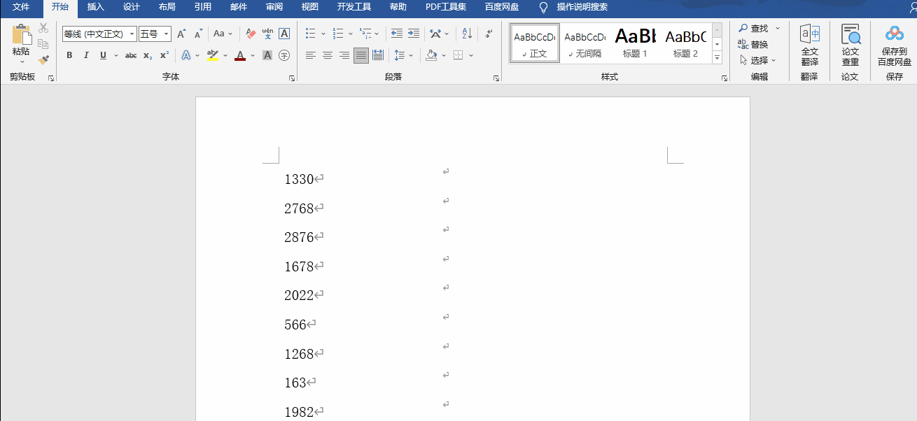Open the Paragraph dialog launcher in 段落 group
The image size is (917, 421).
(496, 78)
